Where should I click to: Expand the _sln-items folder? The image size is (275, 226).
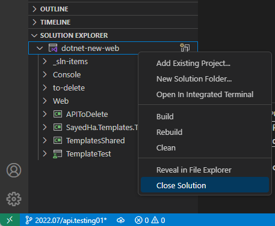45,61
